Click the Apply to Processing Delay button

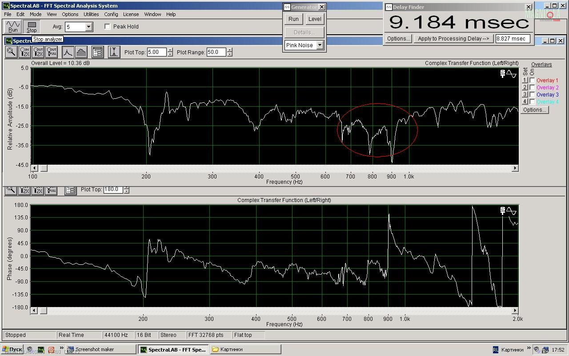click(453, 39)
